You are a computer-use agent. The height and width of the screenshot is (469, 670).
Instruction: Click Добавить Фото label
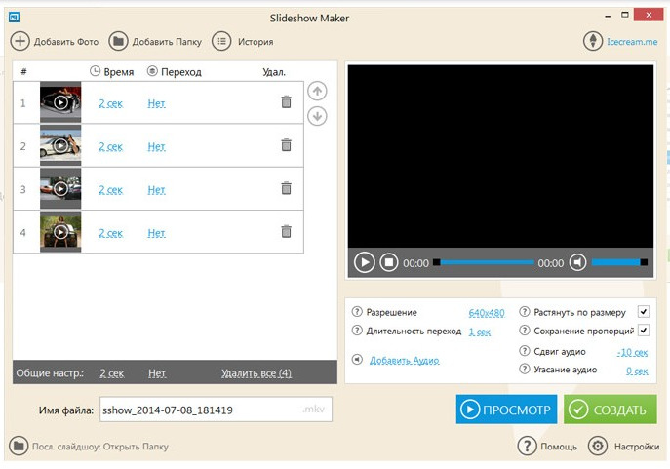(66, 42)
